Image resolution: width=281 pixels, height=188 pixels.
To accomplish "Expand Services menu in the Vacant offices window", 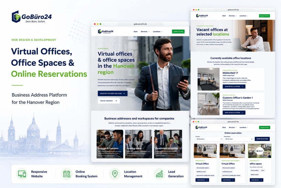I will coord(233,16).
